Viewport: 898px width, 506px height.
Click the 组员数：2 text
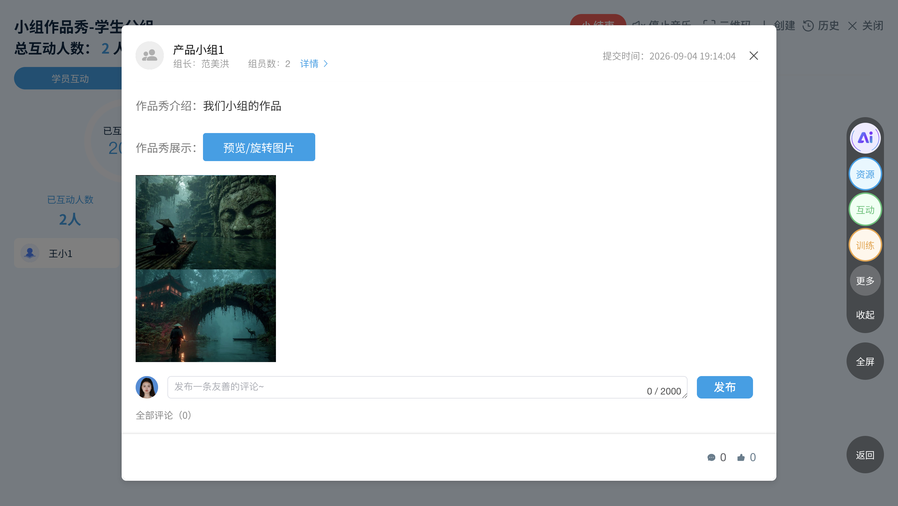(x=269, y=64)
